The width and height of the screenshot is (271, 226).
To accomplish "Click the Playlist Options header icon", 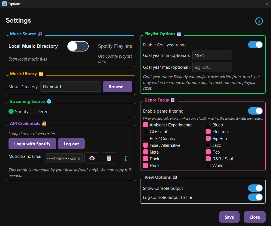I will tap(179, 34).
